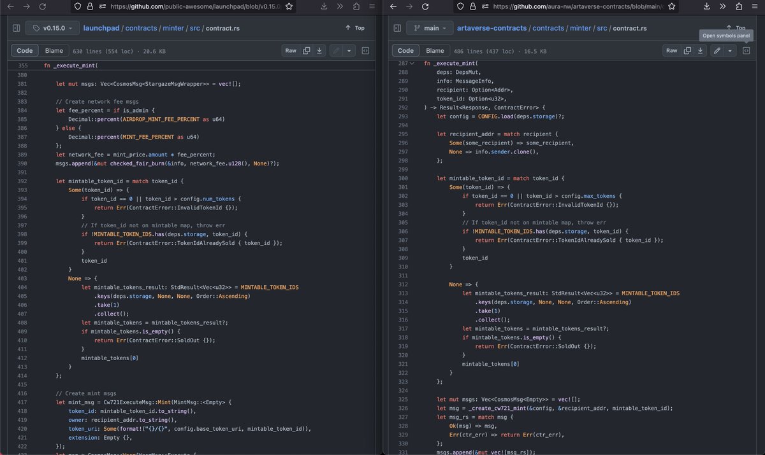765x455 pixels.
Task: Open tracking protection shield in launchpad window
Action: [78, 6]
